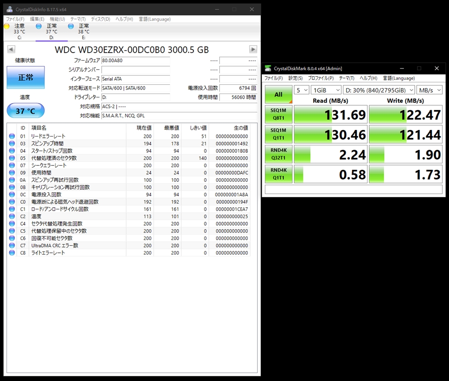Open 編集(E) menu in CrystalDiskInfo

tap(37, 19)
